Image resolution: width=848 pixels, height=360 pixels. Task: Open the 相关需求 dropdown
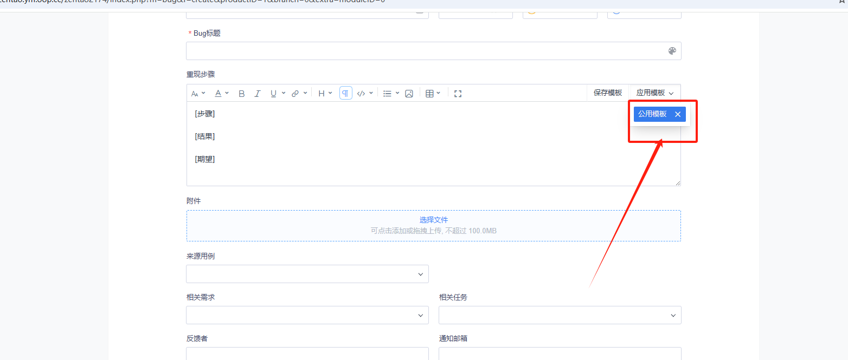(x=307, y=315)
